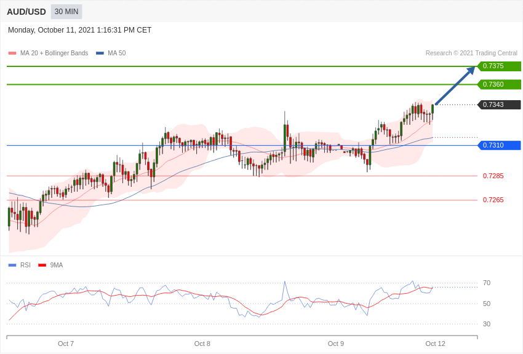Click the MA 20 + Bollinger Bands legend swatch
Image resolution: width=523 pixels, height=354 pixels.
point(12,53)
